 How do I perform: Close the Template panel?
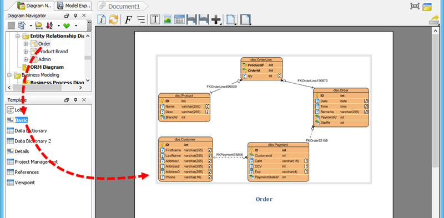[84, 100]
